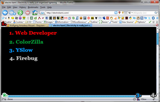Image resolution: width=160 pixels, height=102 pixels.
Task: Open the Options dropdown menu
Action: (x=140, y=22)
